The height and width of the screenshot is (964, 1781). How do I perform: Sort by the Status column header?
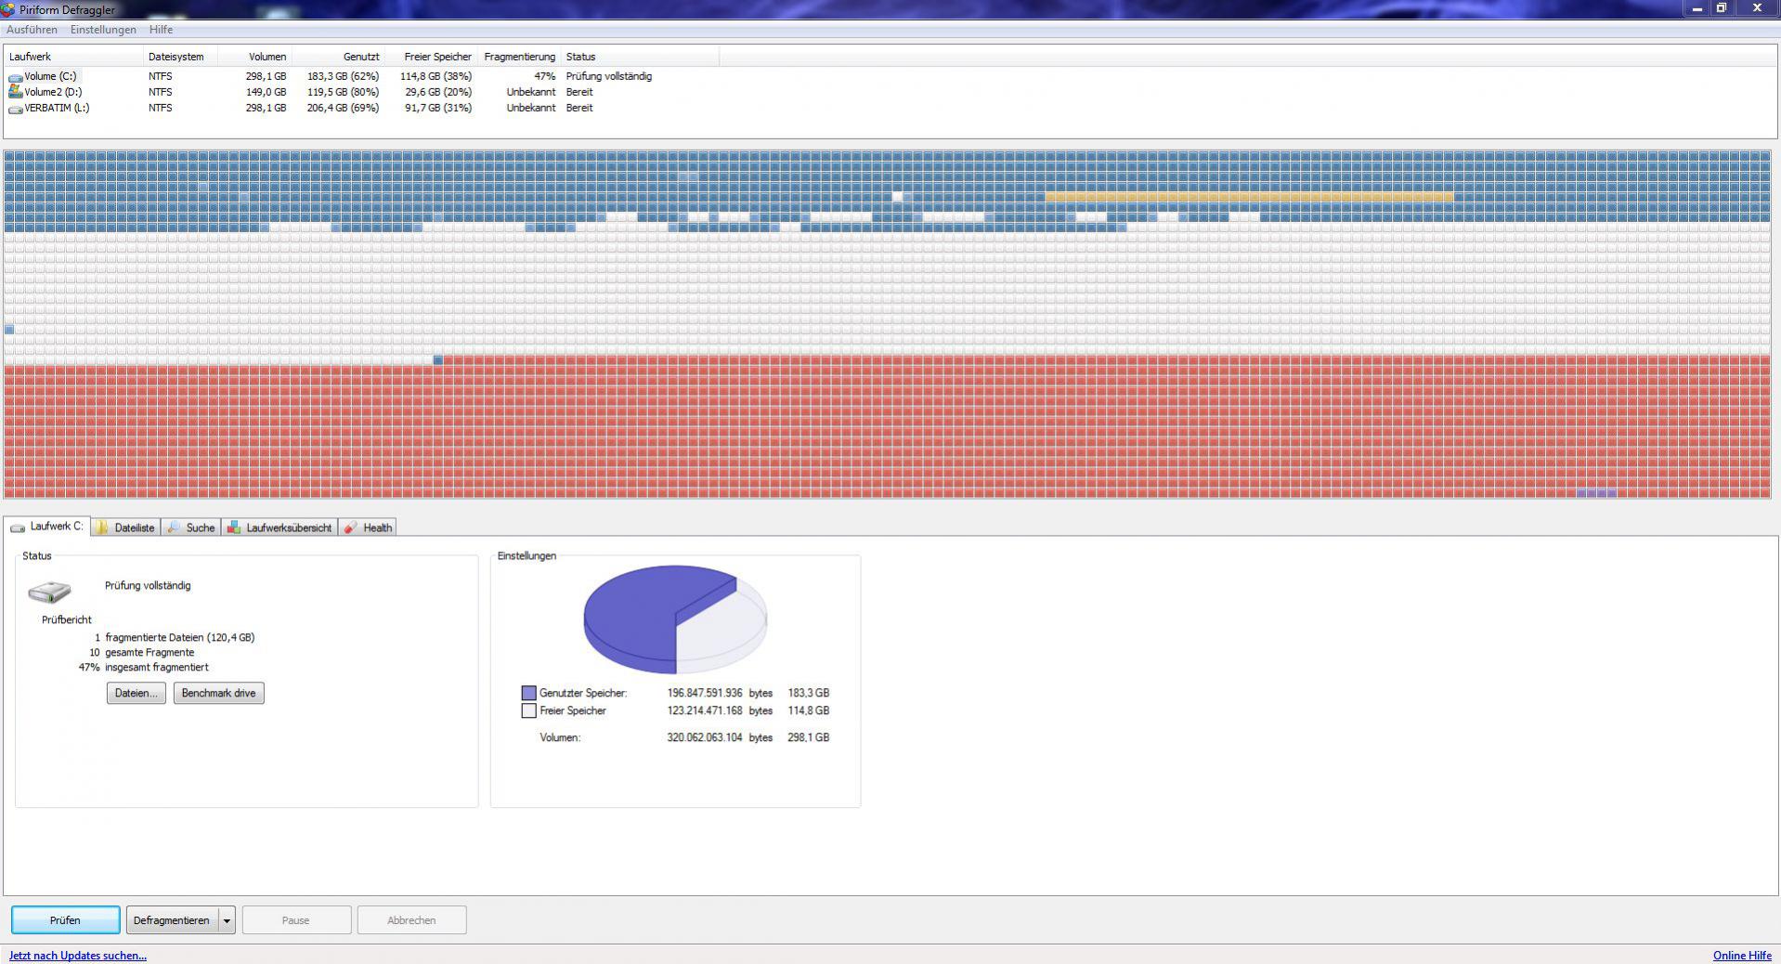(640, 57)
